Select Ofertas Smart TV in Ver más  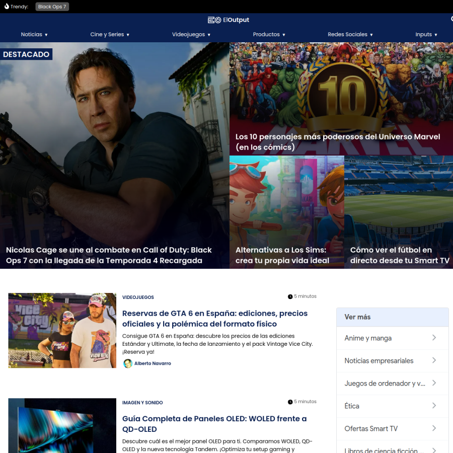392,428
